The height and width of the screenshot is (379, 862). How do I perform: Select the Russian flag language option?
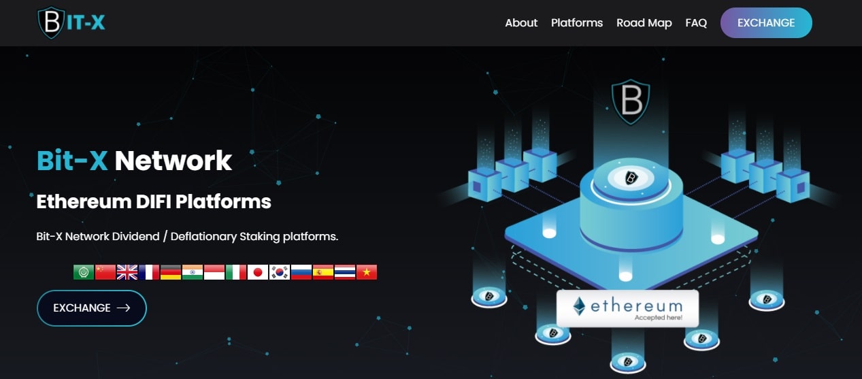(301, 272)
